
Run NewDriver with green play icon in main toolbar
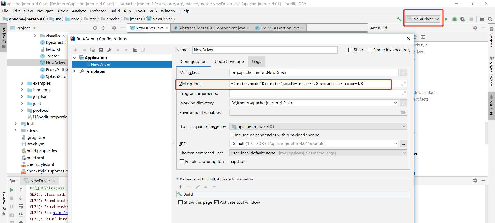tap(446, 19)
